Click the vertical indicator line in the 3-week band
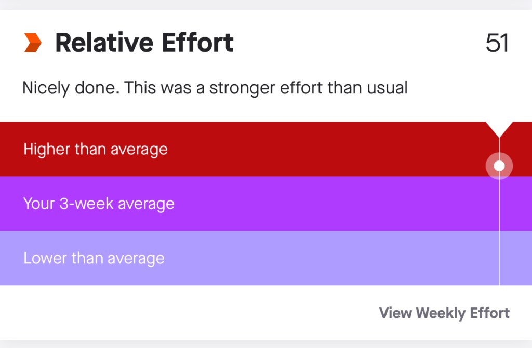 (x=499, y=204)
